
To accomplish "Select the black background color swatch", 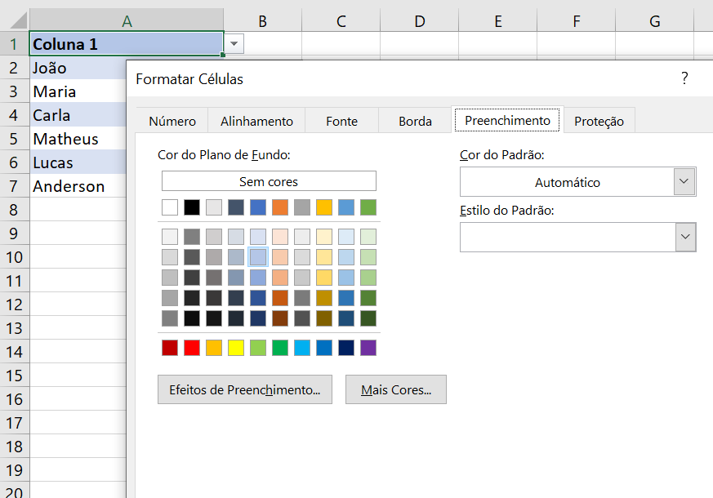I will [x=192, y=207].
